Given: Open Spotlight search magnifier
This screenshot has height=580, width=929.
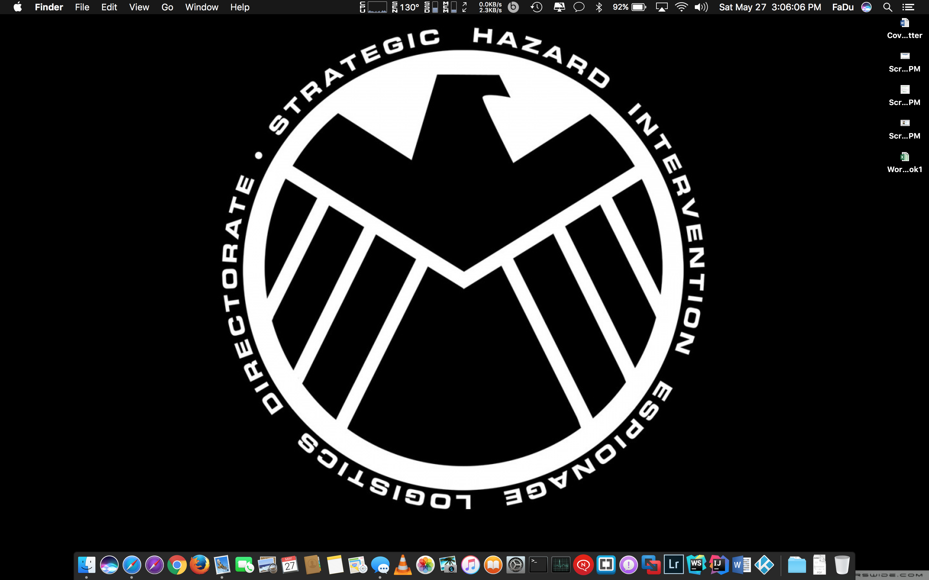Looking at the screenshot, I should pos(887,7).
